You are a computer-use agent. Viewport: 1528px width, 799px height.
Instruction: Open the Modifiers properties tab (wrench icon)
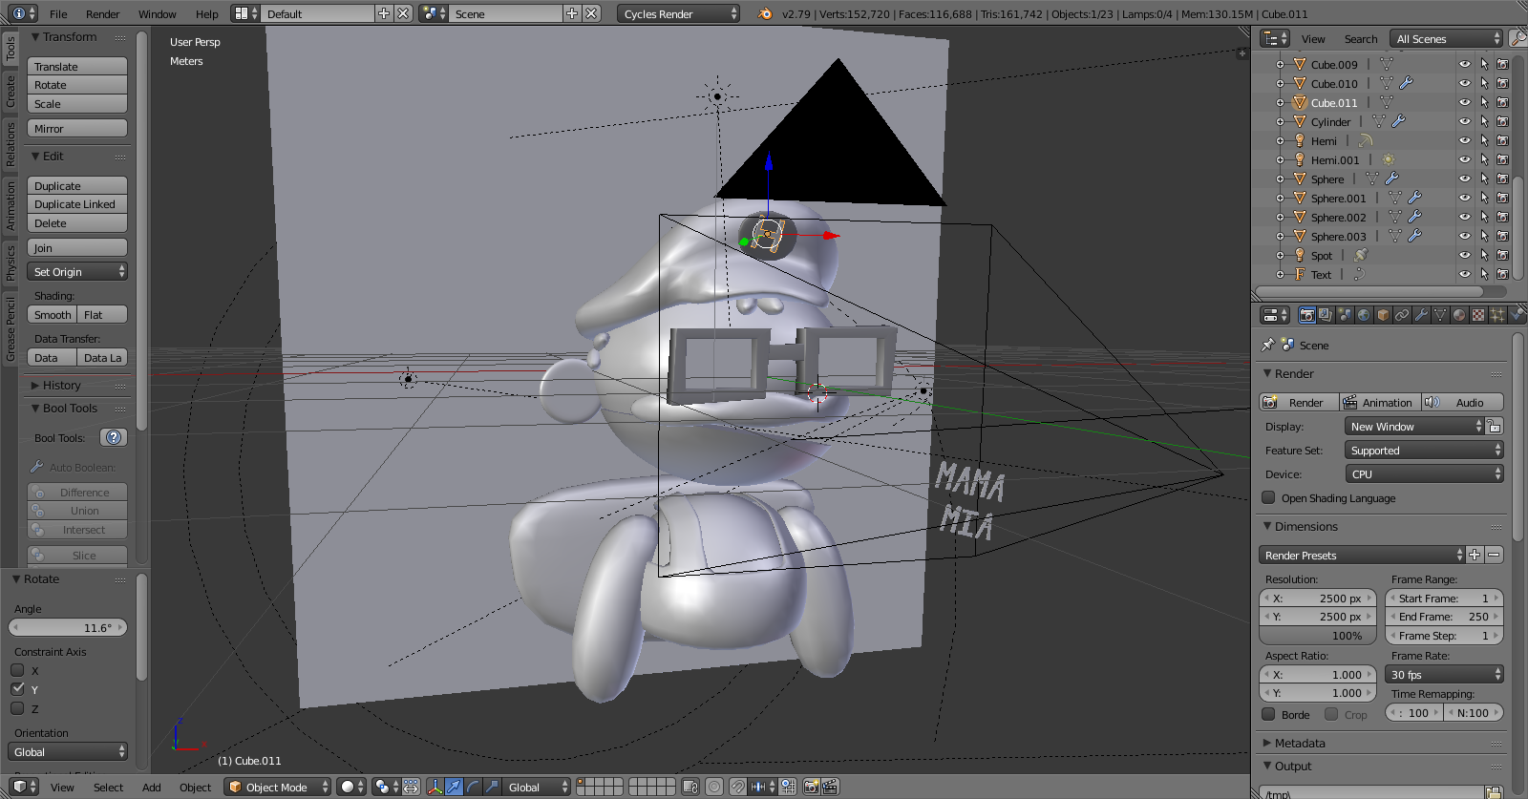[x=1421, y=315]
